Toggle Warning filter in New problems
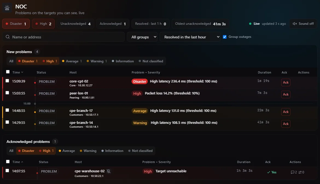This screenshot has width=320, height=184. click(97, 61)
